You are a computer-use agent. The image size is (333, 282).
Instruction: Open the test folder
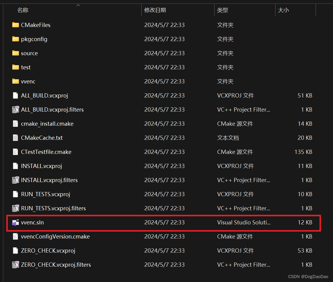[26, 67]
